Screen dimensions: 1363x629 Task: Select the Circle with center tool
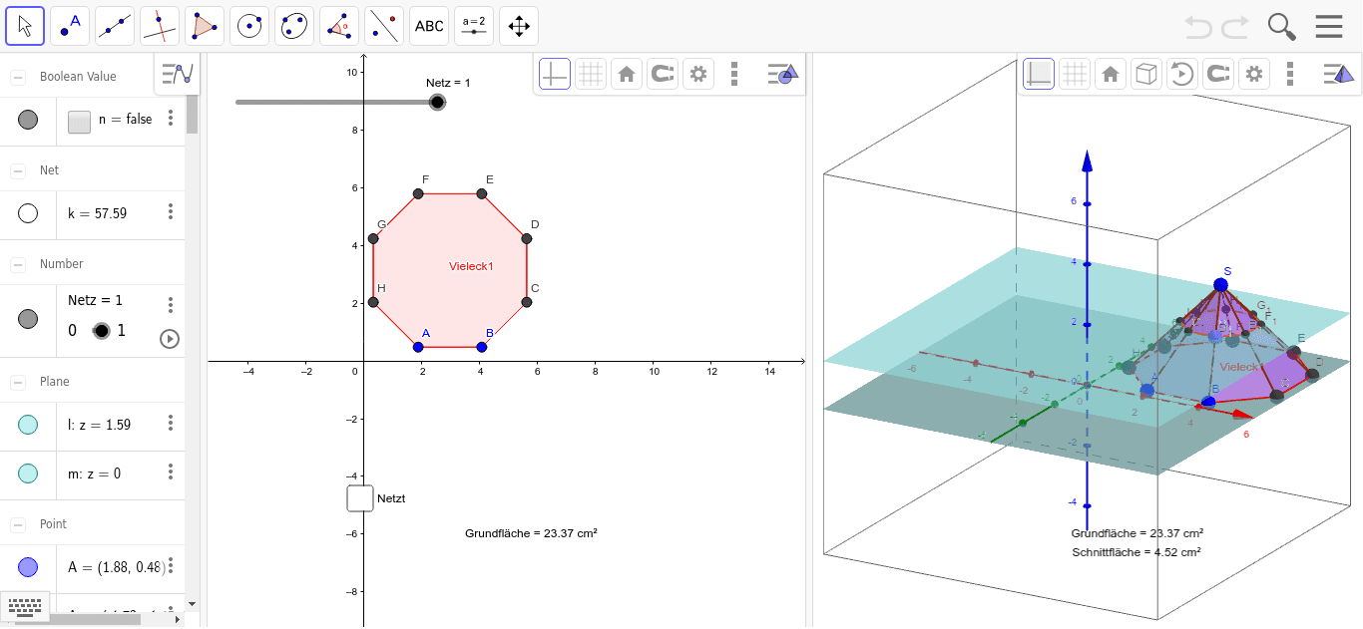(x=249, y=26)
